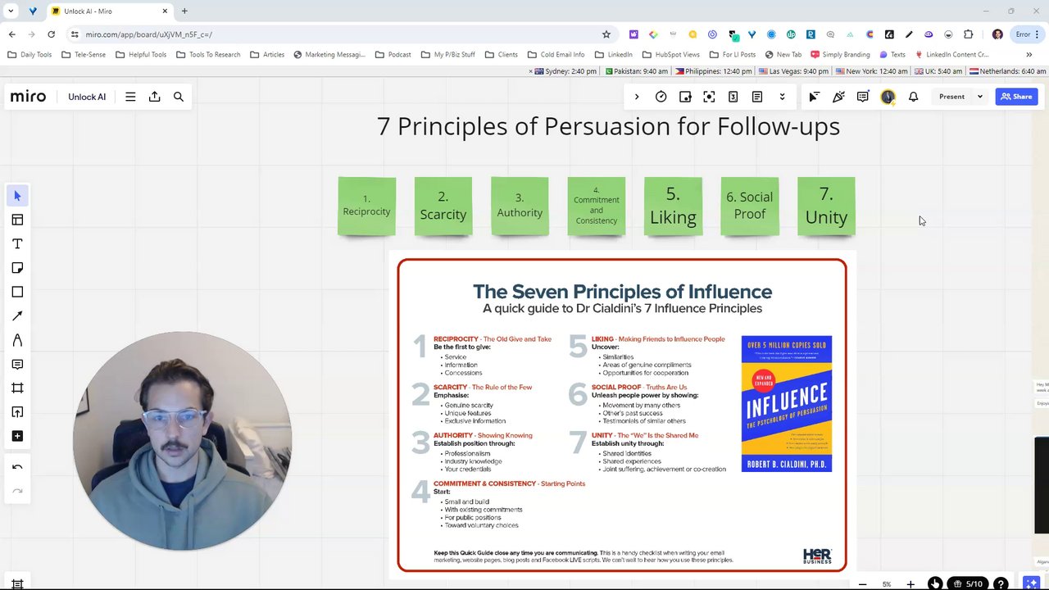
Task: Show more bookmarks overflow chevron
Action: (1029, 55)
